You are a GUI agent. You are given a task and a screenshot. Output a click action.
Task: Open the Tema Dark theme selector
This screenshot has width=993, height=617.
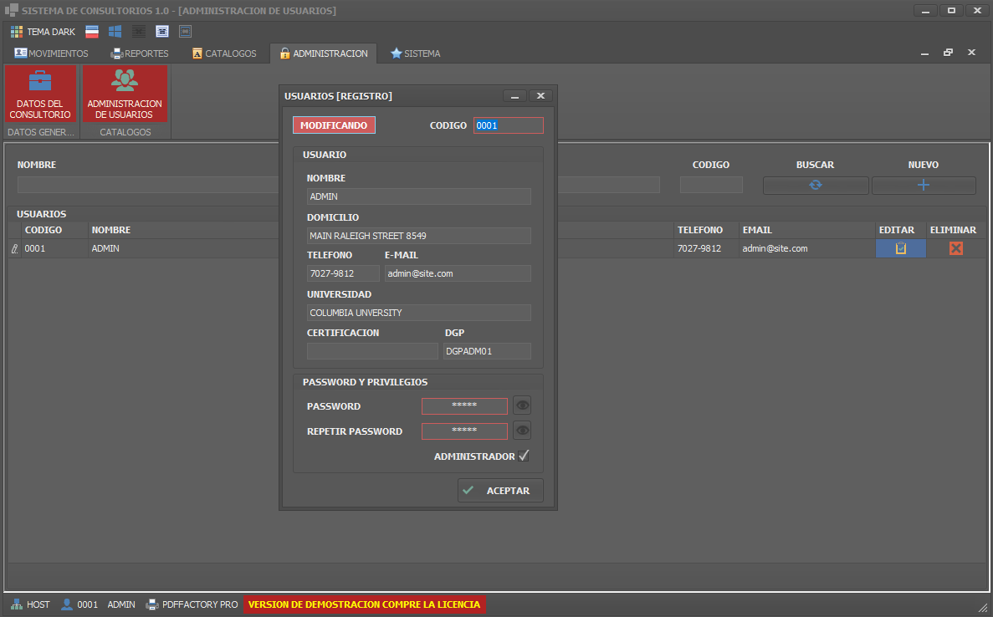pyautogui.click(x=43, y=32)
